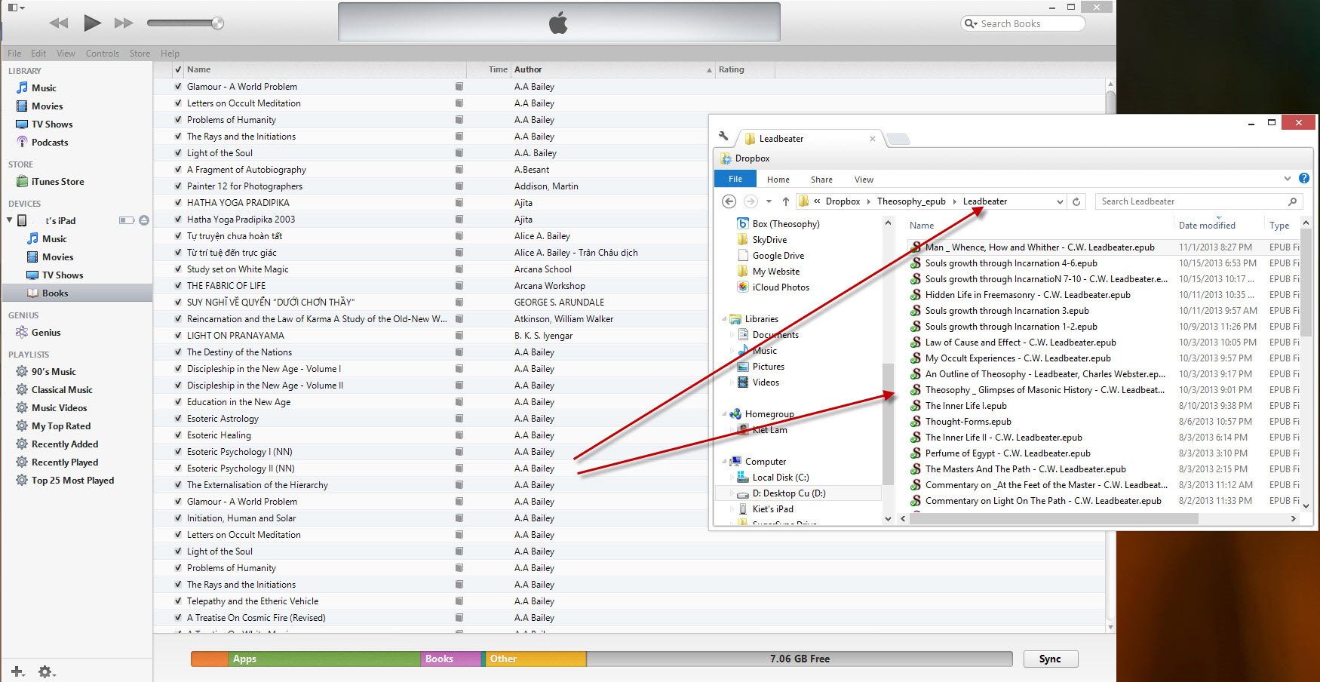Click the volume slider in iTunes
Image resolution: width=1320 pixels, height=682 pixels.
click(185, 23)
